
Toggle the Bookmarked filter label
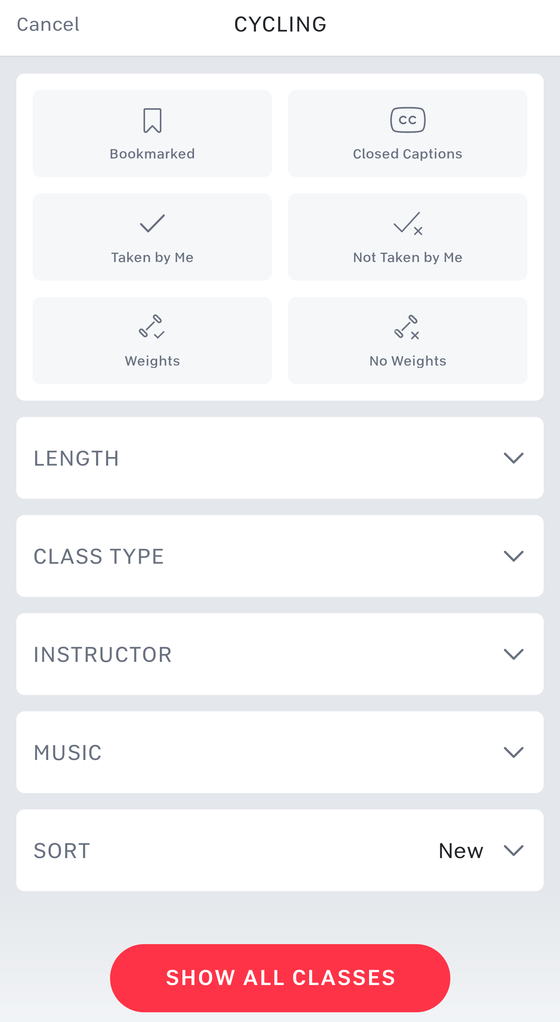click(152, 154)
